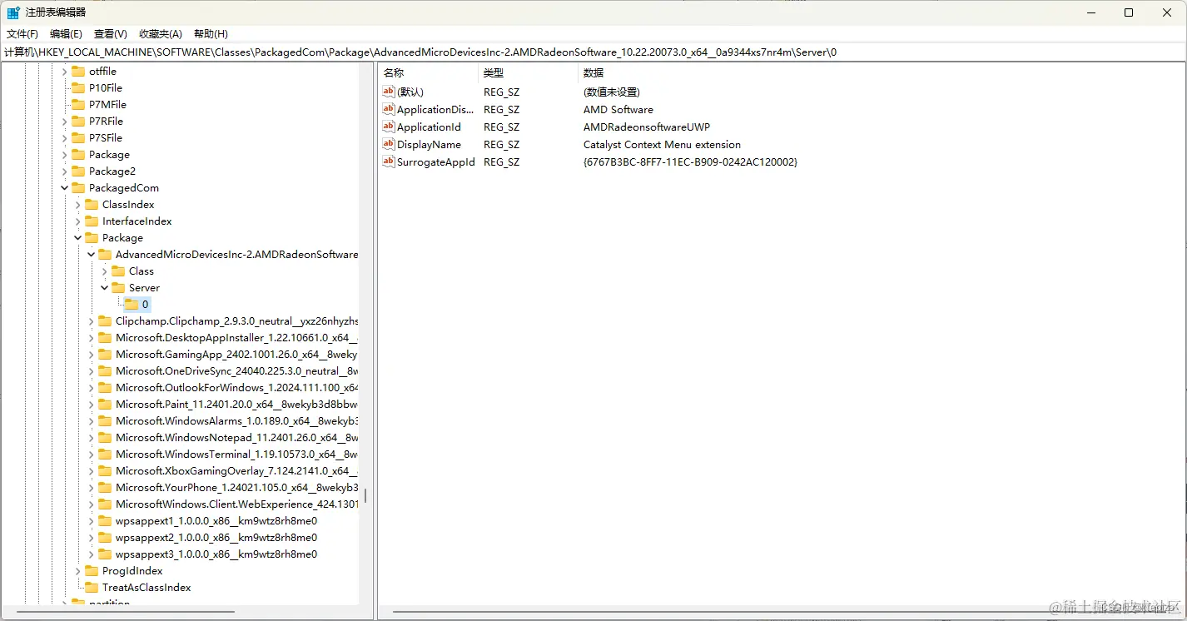Screen dimensions: 1187x621
Task: Open the 收藏夹(A) menu
Action: tap(161, 33)
